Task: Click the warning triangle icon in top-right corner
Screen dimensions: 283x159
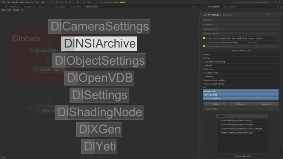Action: [279, 2]
